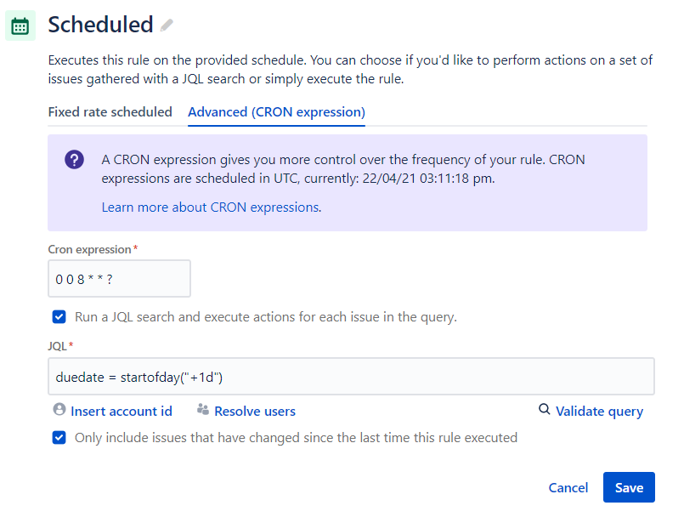Click the pencil edit icon beside Scheduled
684x517 pixels.
click(167, 26)
